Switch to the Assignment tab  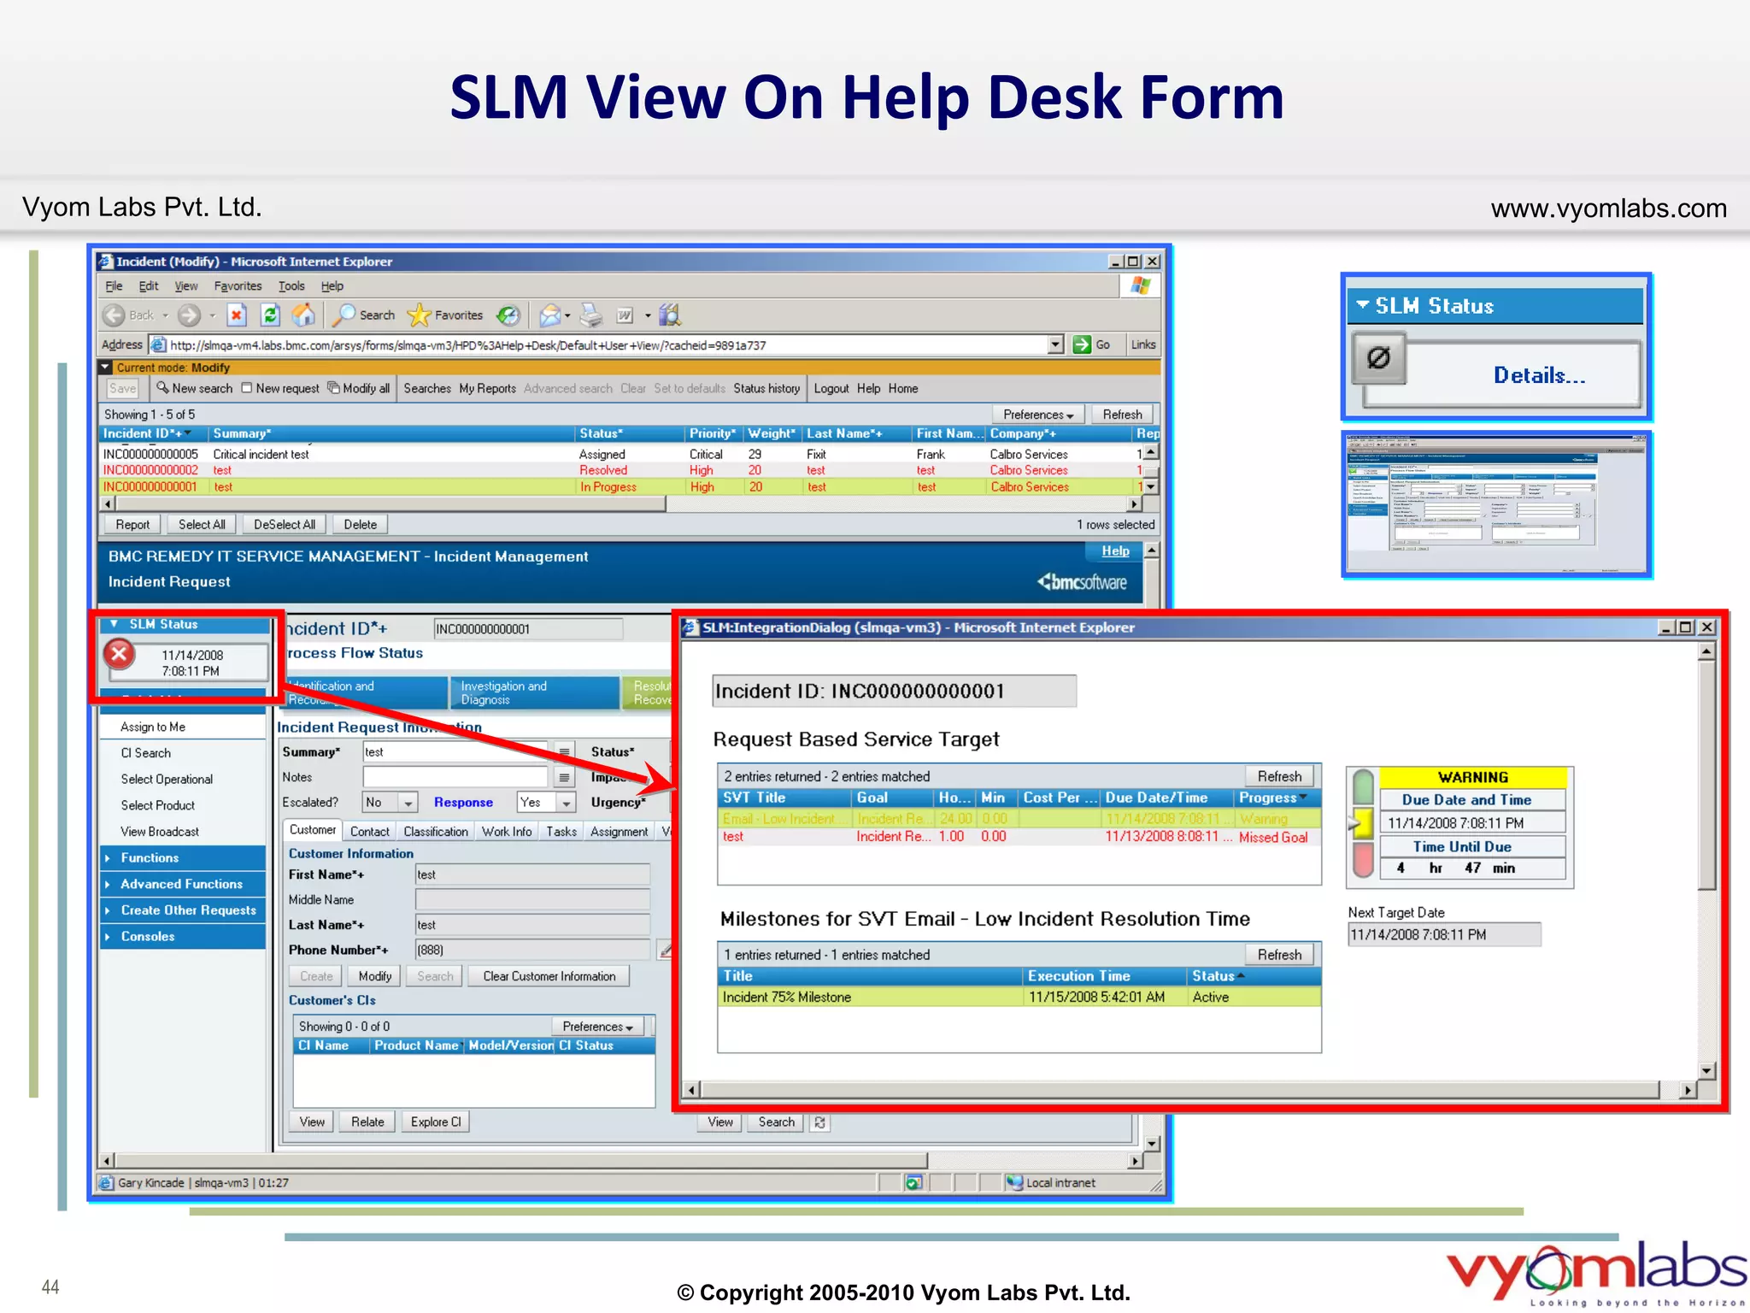pos(620,832)
